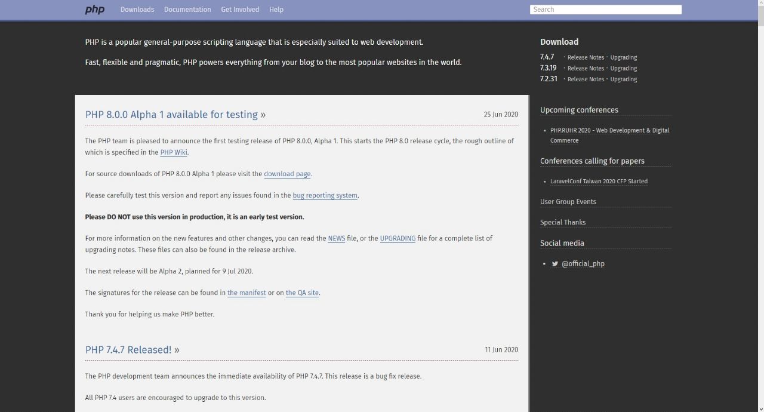Open the UPGRADING file link

coord(398,238)
